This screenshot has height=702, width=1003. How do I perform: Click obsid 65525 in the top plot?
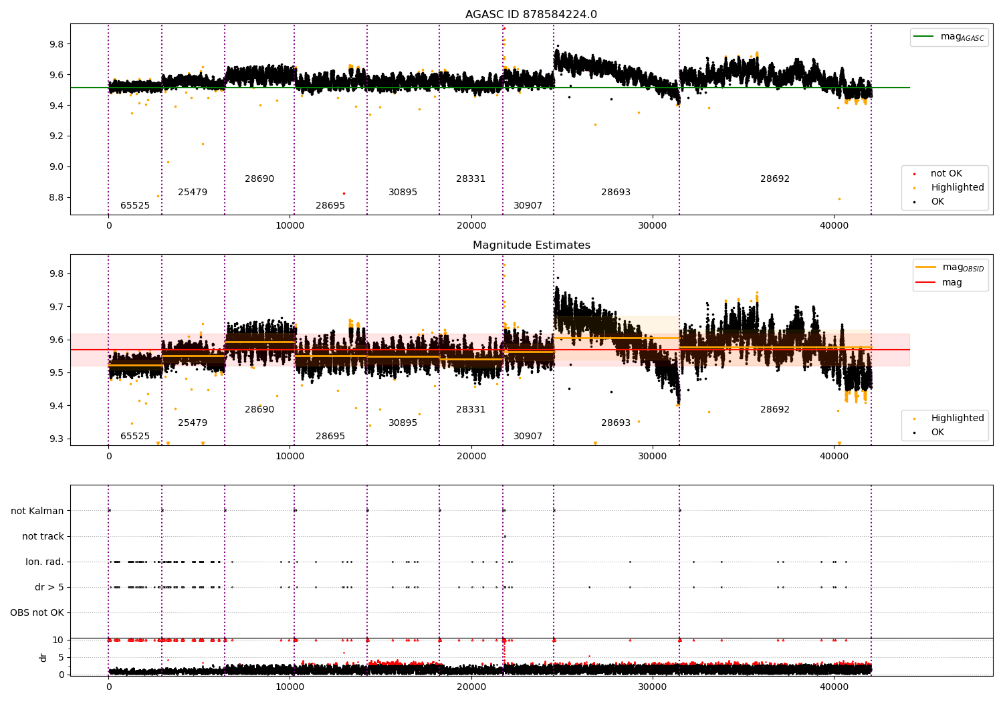coord(135,206)
